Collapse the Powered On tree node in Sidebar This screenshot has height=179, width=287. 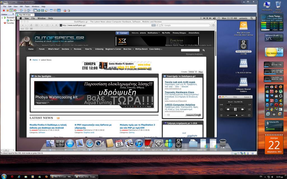2,18
